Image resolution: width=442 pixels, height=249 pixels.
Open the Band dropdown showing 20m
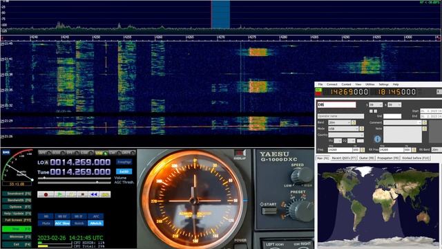(x=339, y=122)
